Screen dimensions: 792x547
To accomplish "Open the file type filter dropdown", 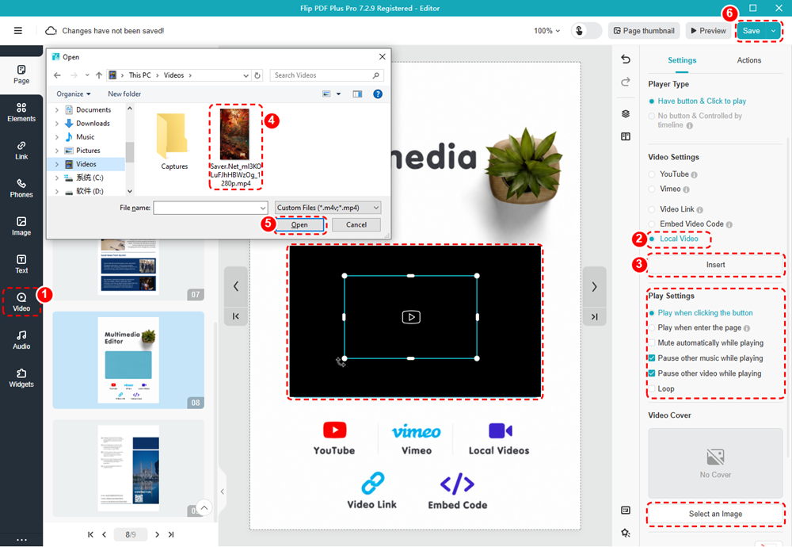I will pos(328,208).
